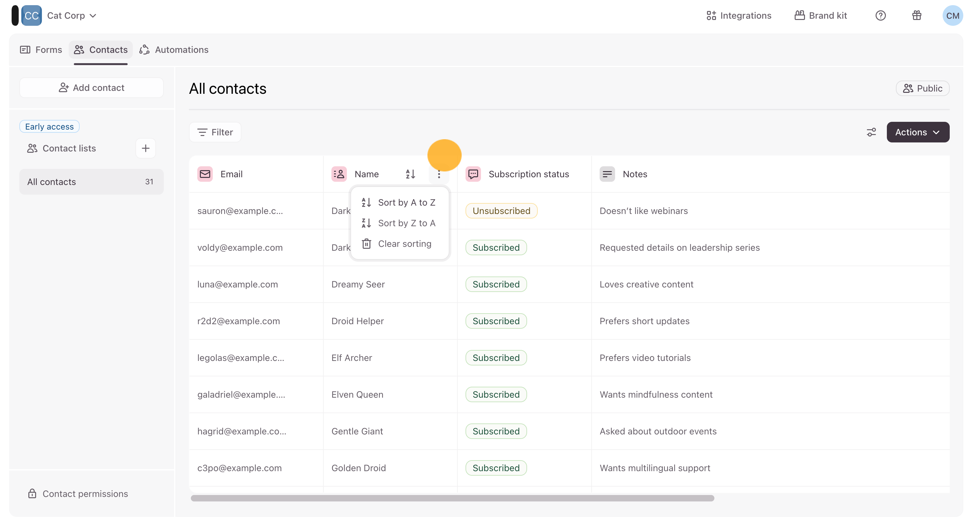Expand the Cat Corp workspace dropdown

[72, 15]
